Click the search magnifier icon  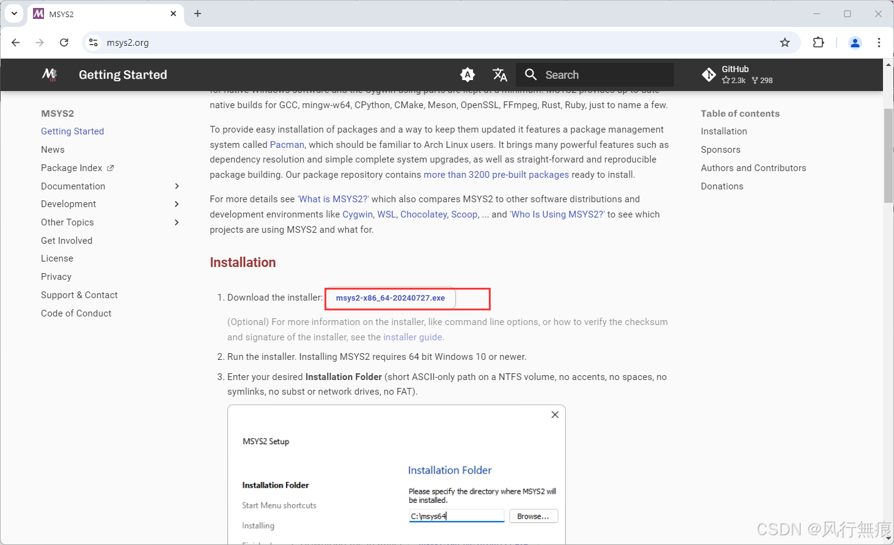531,75
